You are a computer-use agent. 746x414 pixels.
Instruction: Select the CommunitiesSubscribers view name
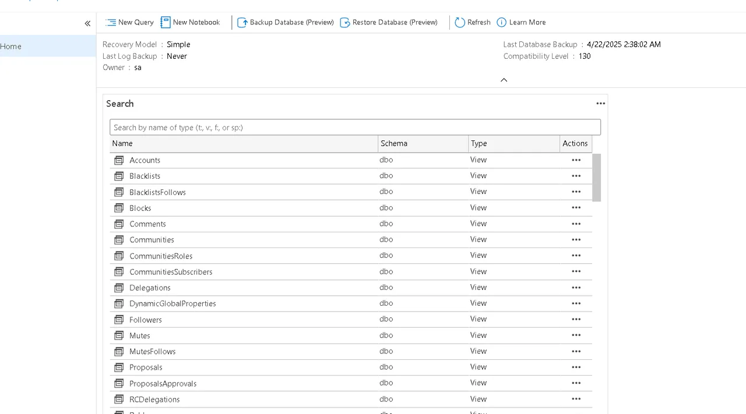[x=171, y=271]
